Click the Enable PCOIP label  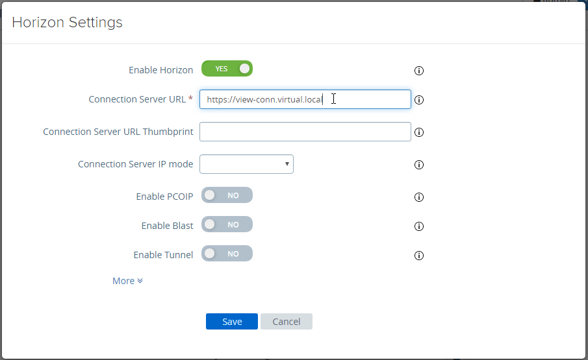pyautogui.click(x=164, y=197)
